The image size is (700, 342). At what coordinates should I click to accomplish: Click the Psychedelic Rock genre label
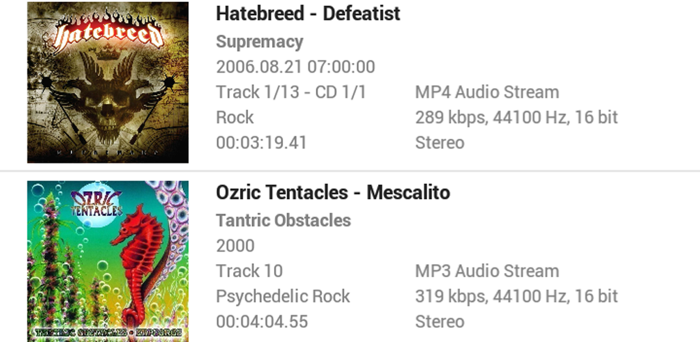(283, 296)
